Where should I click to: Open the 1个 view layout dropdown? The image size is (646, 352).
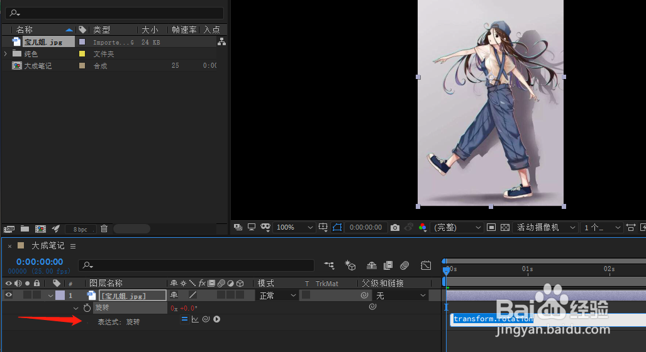601,227
